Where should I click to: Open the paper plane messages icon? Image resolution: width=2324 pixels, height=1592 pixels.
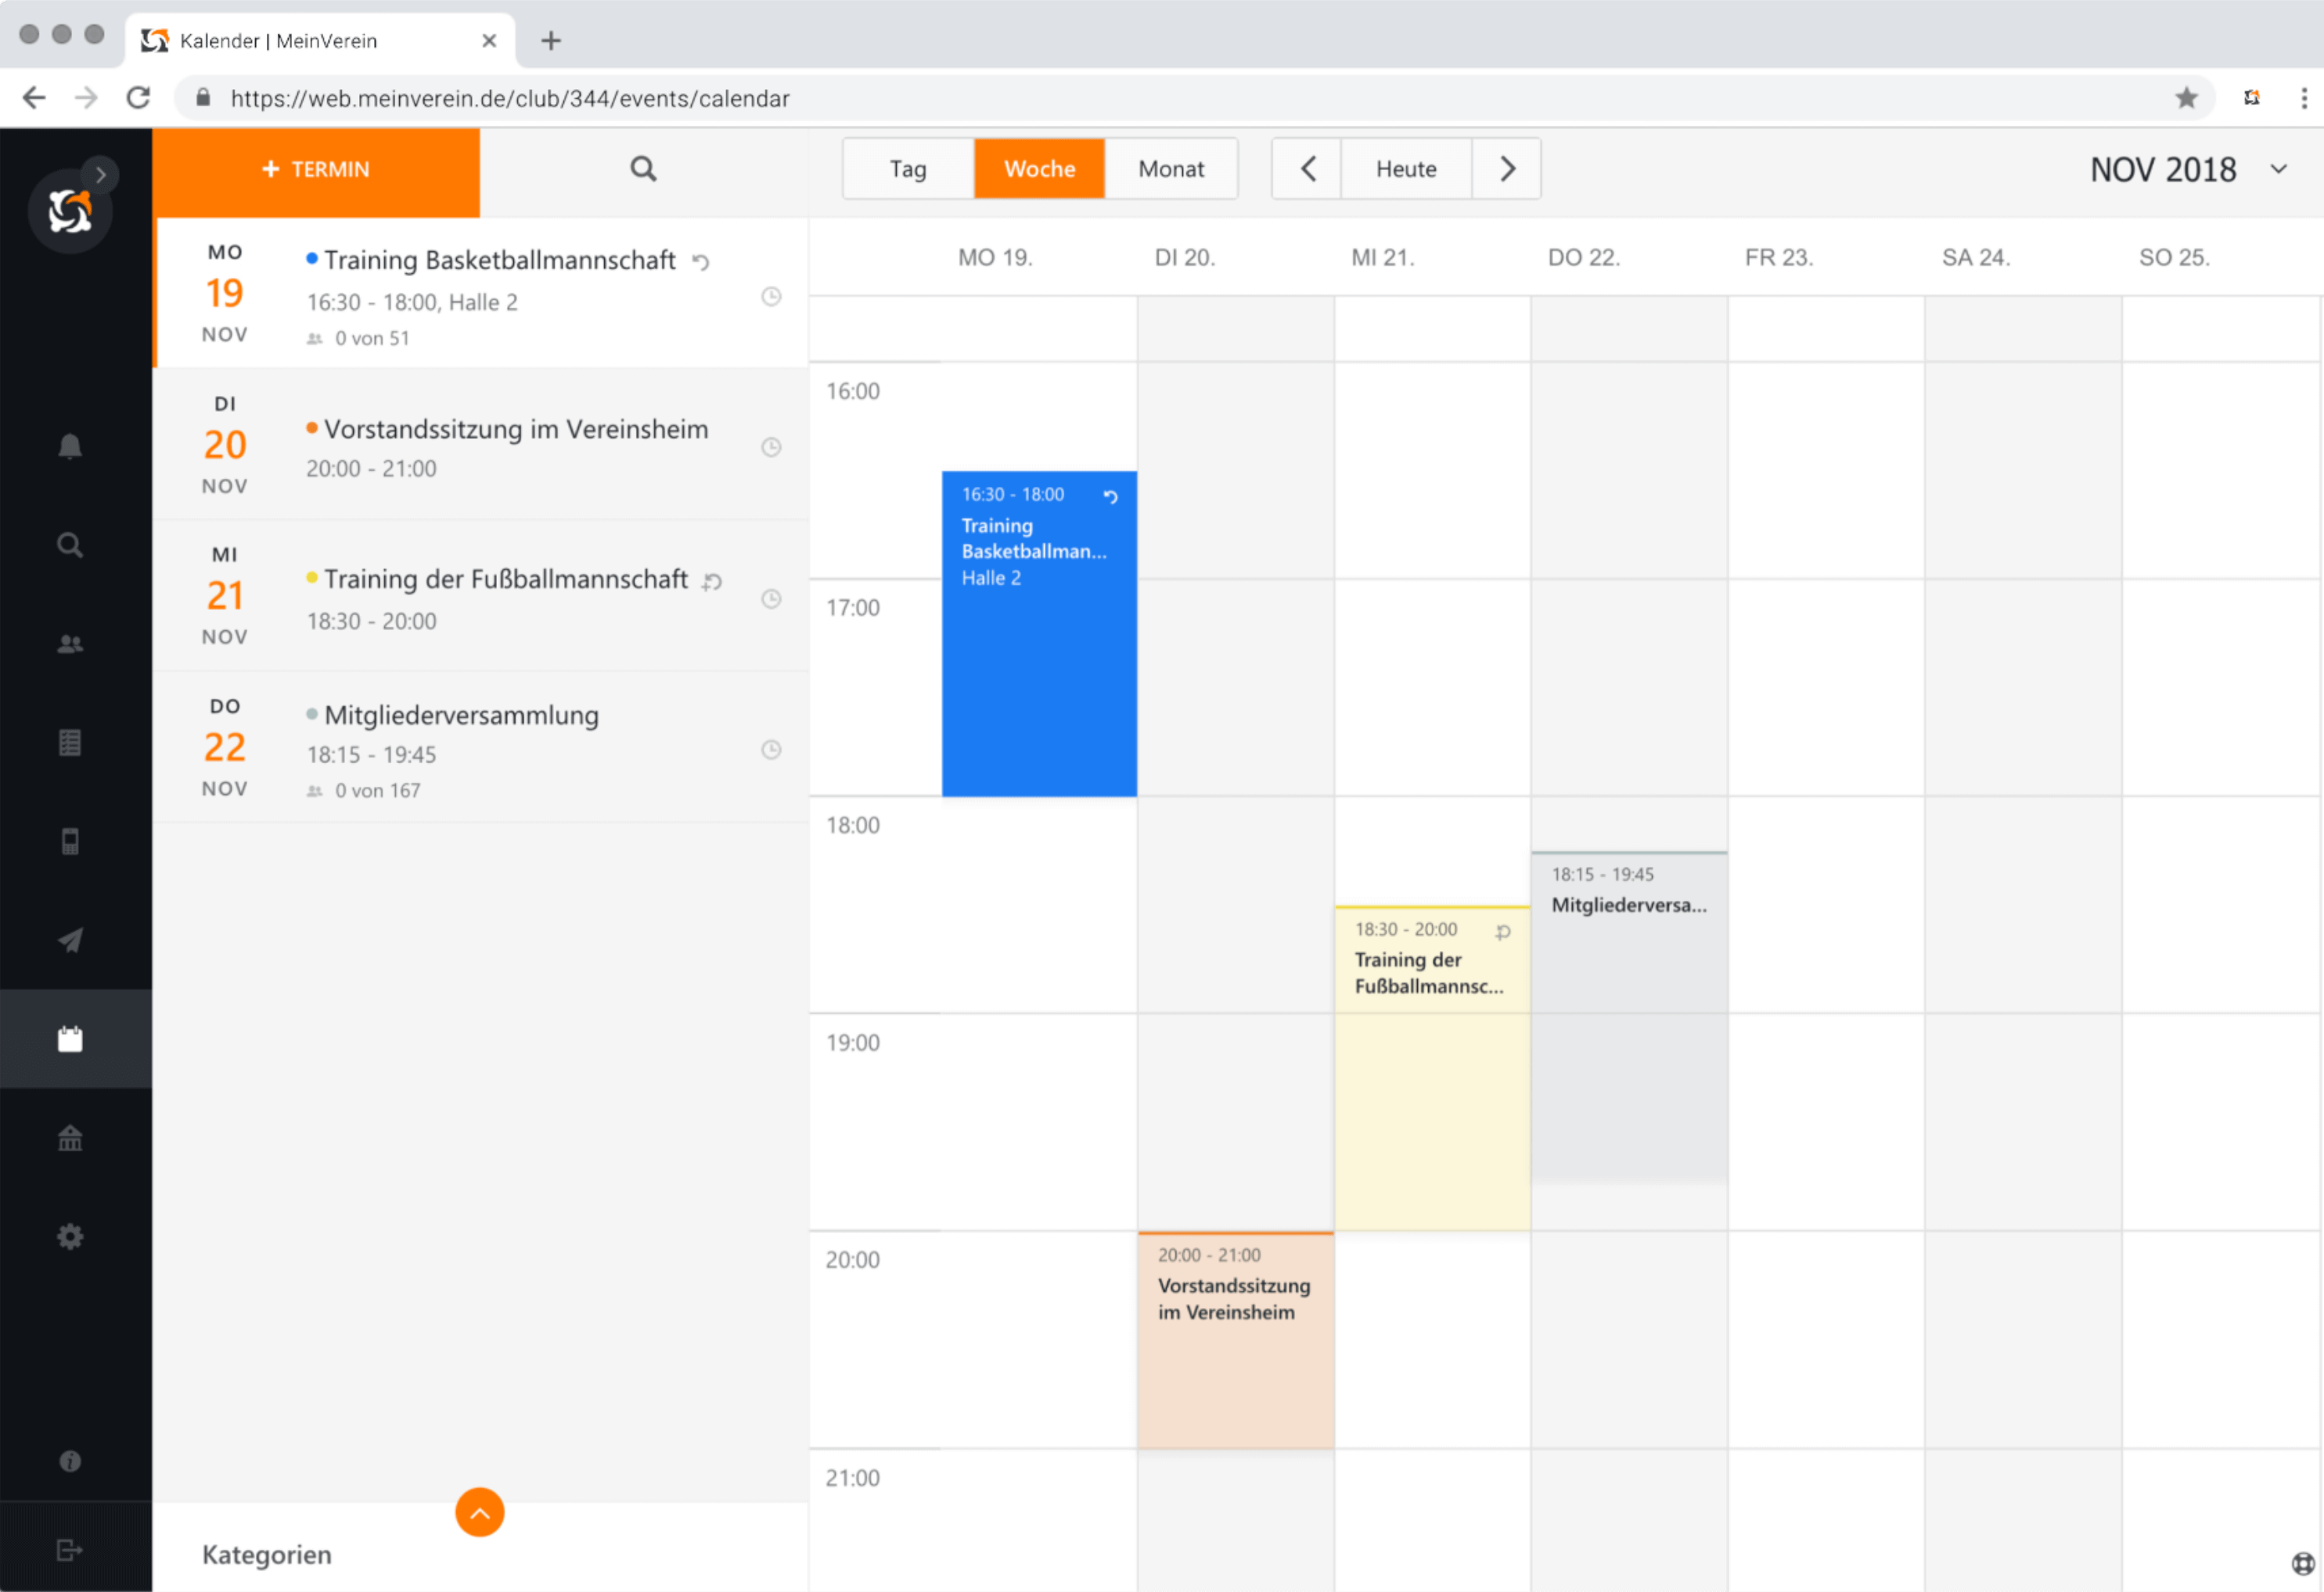tap(70, 940)
